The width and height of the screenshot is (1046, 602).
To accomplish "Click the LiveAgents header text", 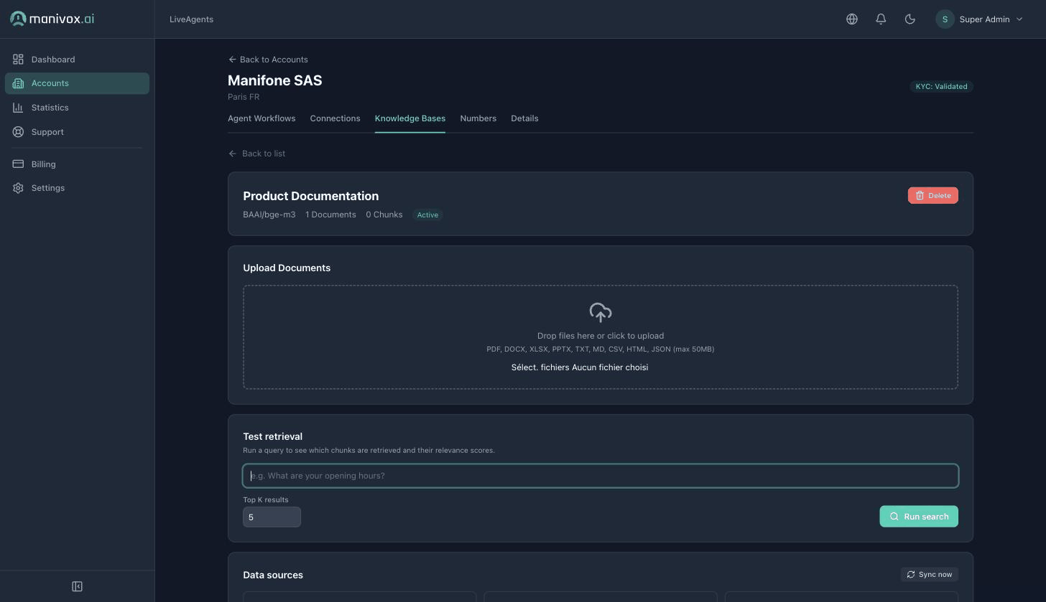I will pyautogui.click(x=191, y=19).
